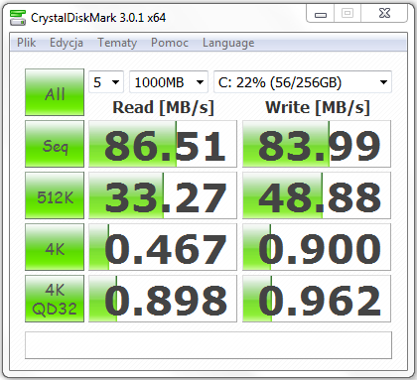The image size is (417, 380).
Task: Click the 4K QD32 read result 0.898
Action: 163,299
